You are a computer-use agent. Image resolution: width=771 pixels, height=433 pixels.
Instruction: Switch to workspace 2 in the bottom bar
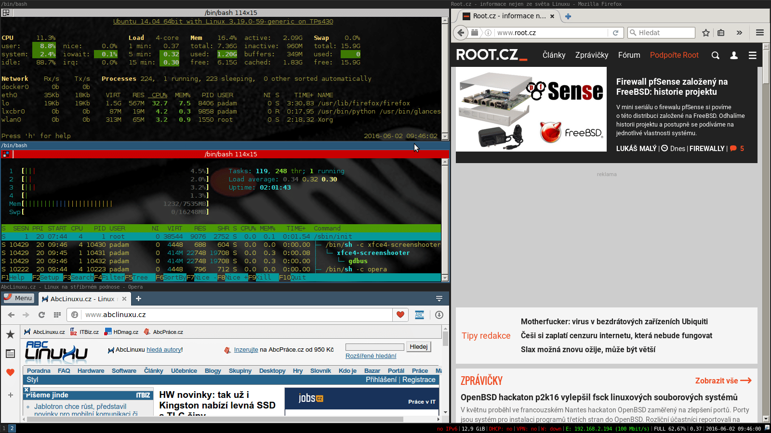[12, 428]
